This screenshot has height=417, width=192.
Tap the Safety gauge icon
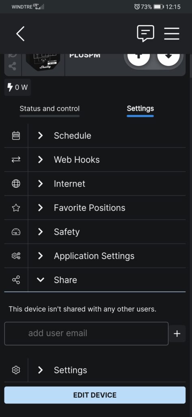[x=16, y=232]
